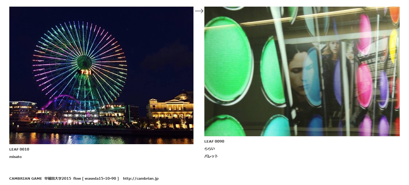Open the colorful palette circles photo
Viewport: 409px width, 185px height.
coord(302,71)
